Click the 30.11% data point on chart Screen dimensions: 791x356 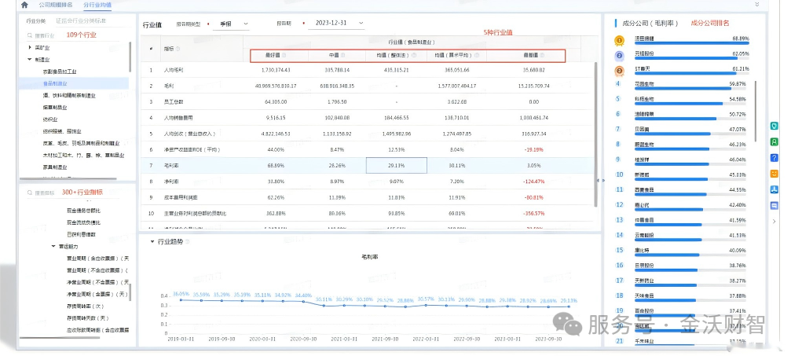click(x=324, y=306)
